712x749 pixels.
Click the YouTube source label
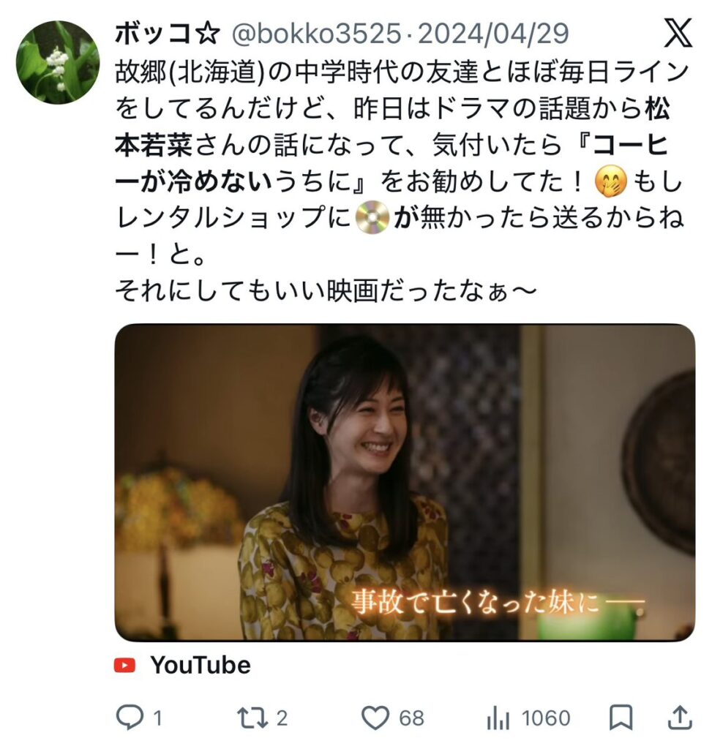(x=201, y=665)
